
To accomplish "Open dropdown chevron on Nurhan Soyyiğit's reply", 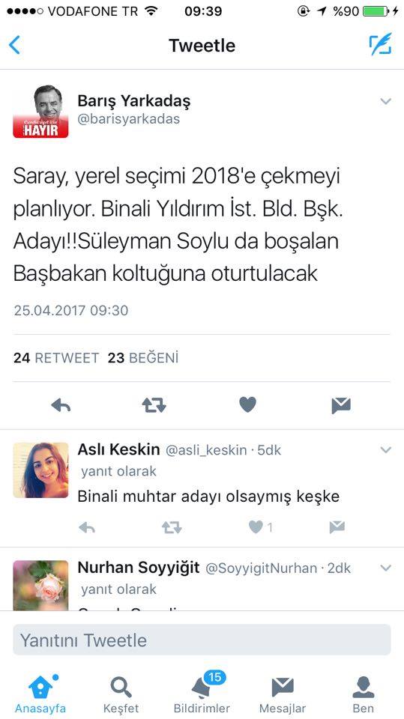I will [x=385, y=568].
